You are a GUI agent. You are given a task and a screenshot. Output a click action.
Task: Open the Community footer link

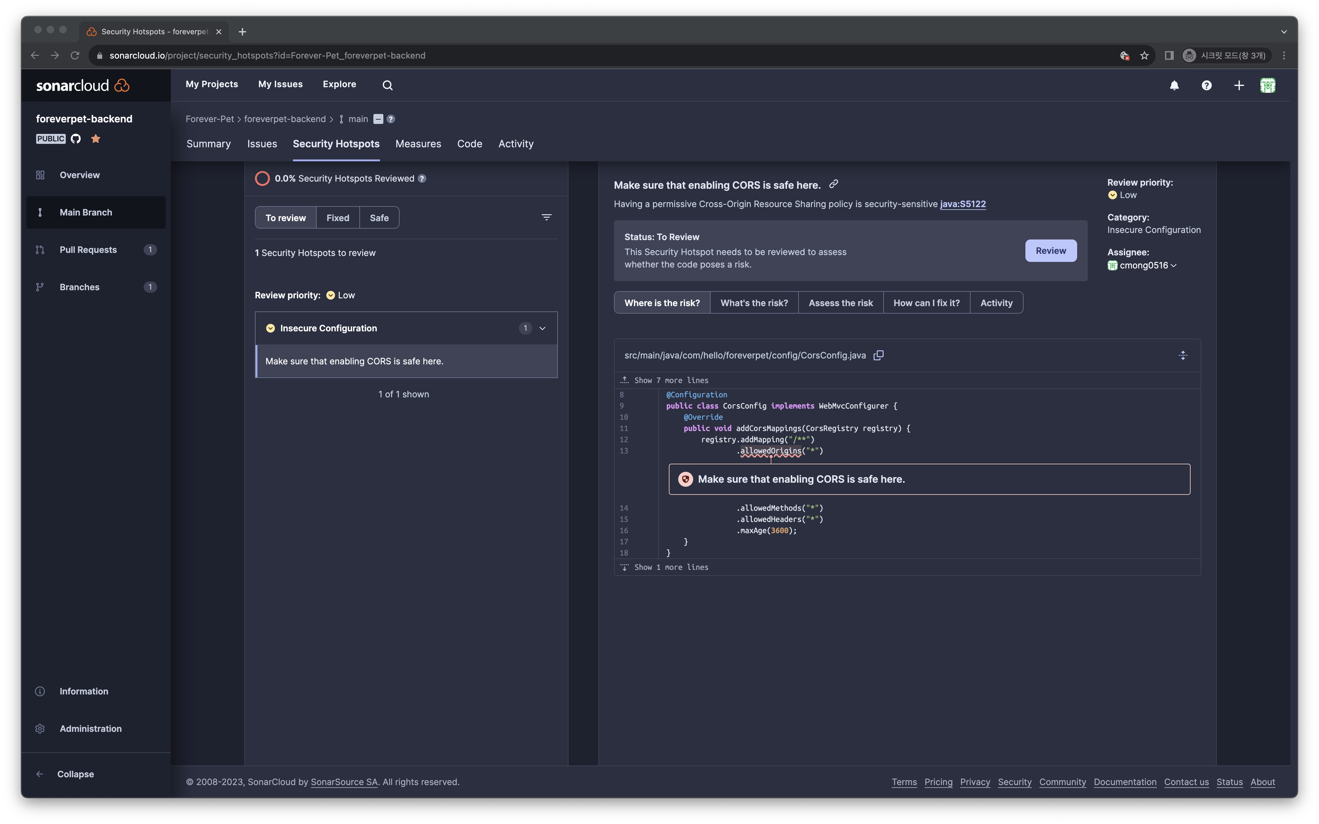tap(1062, 782)
